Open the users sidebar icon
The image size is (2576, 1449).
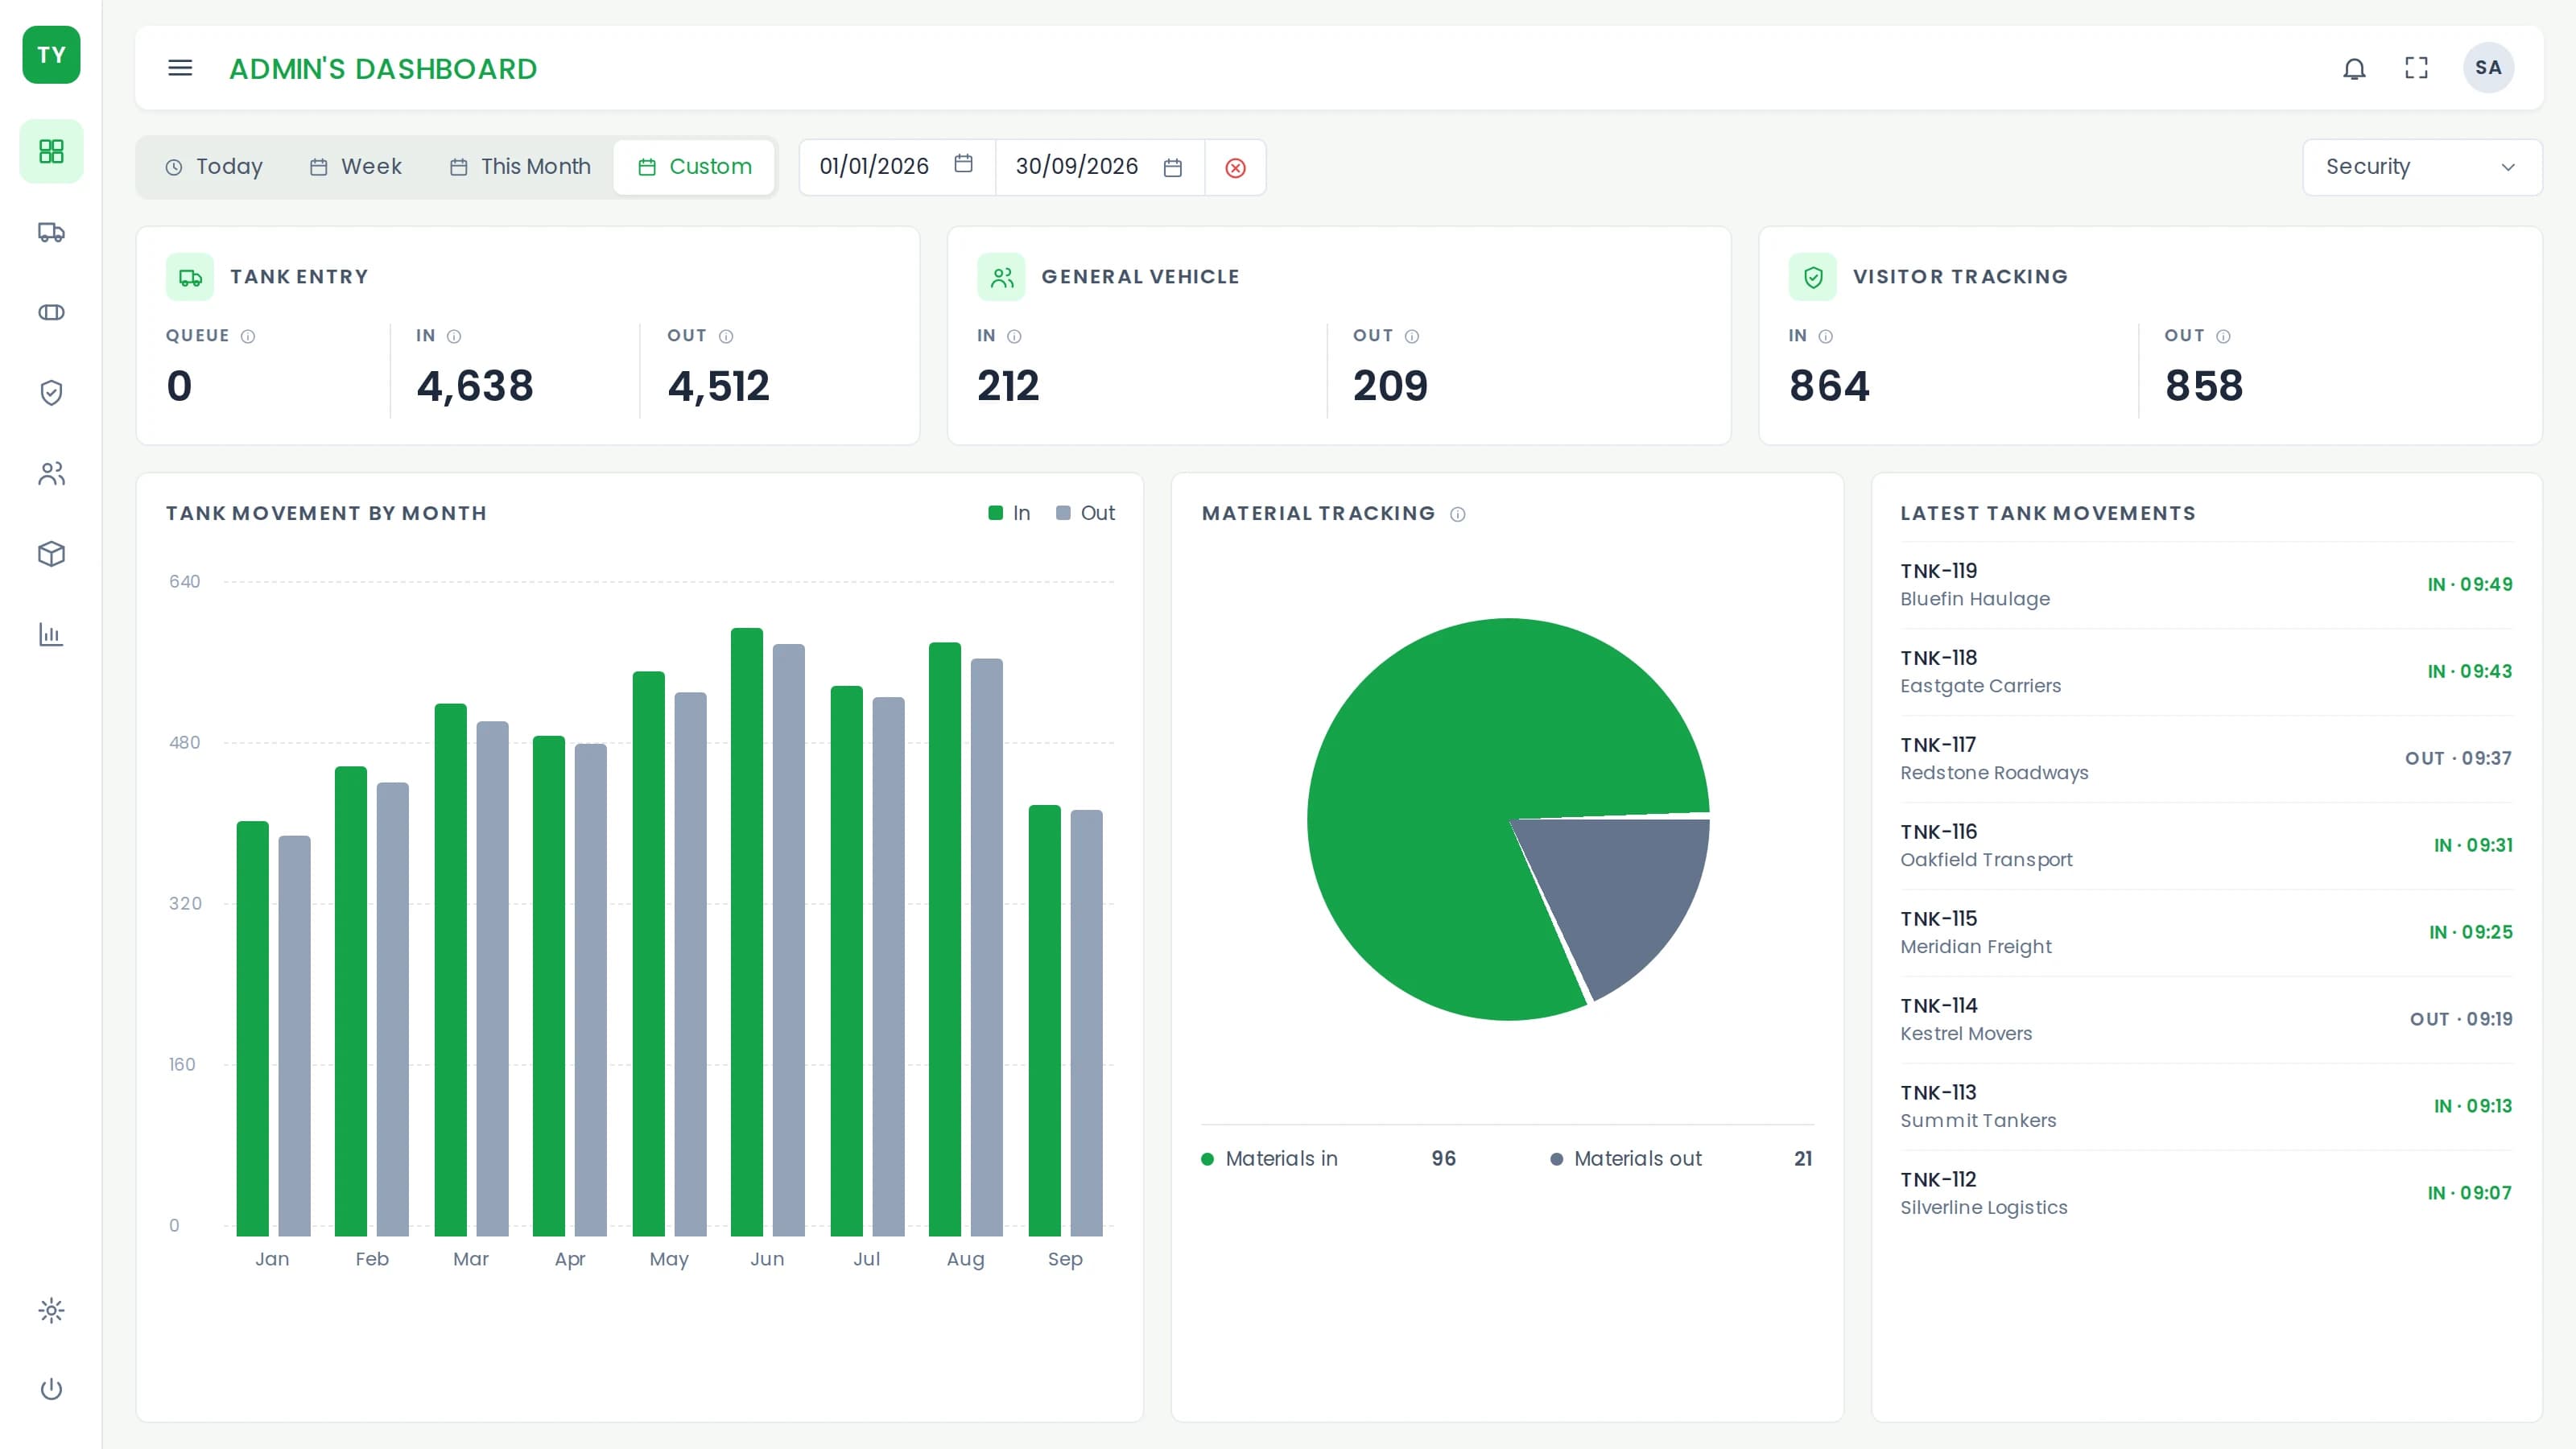[51, 473]
